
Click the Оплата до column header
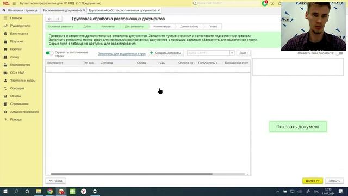point(186,63)
